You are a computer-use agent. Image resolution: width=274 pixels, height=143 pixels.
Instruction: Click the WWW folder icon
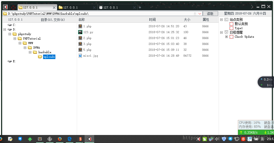[25, 43]
